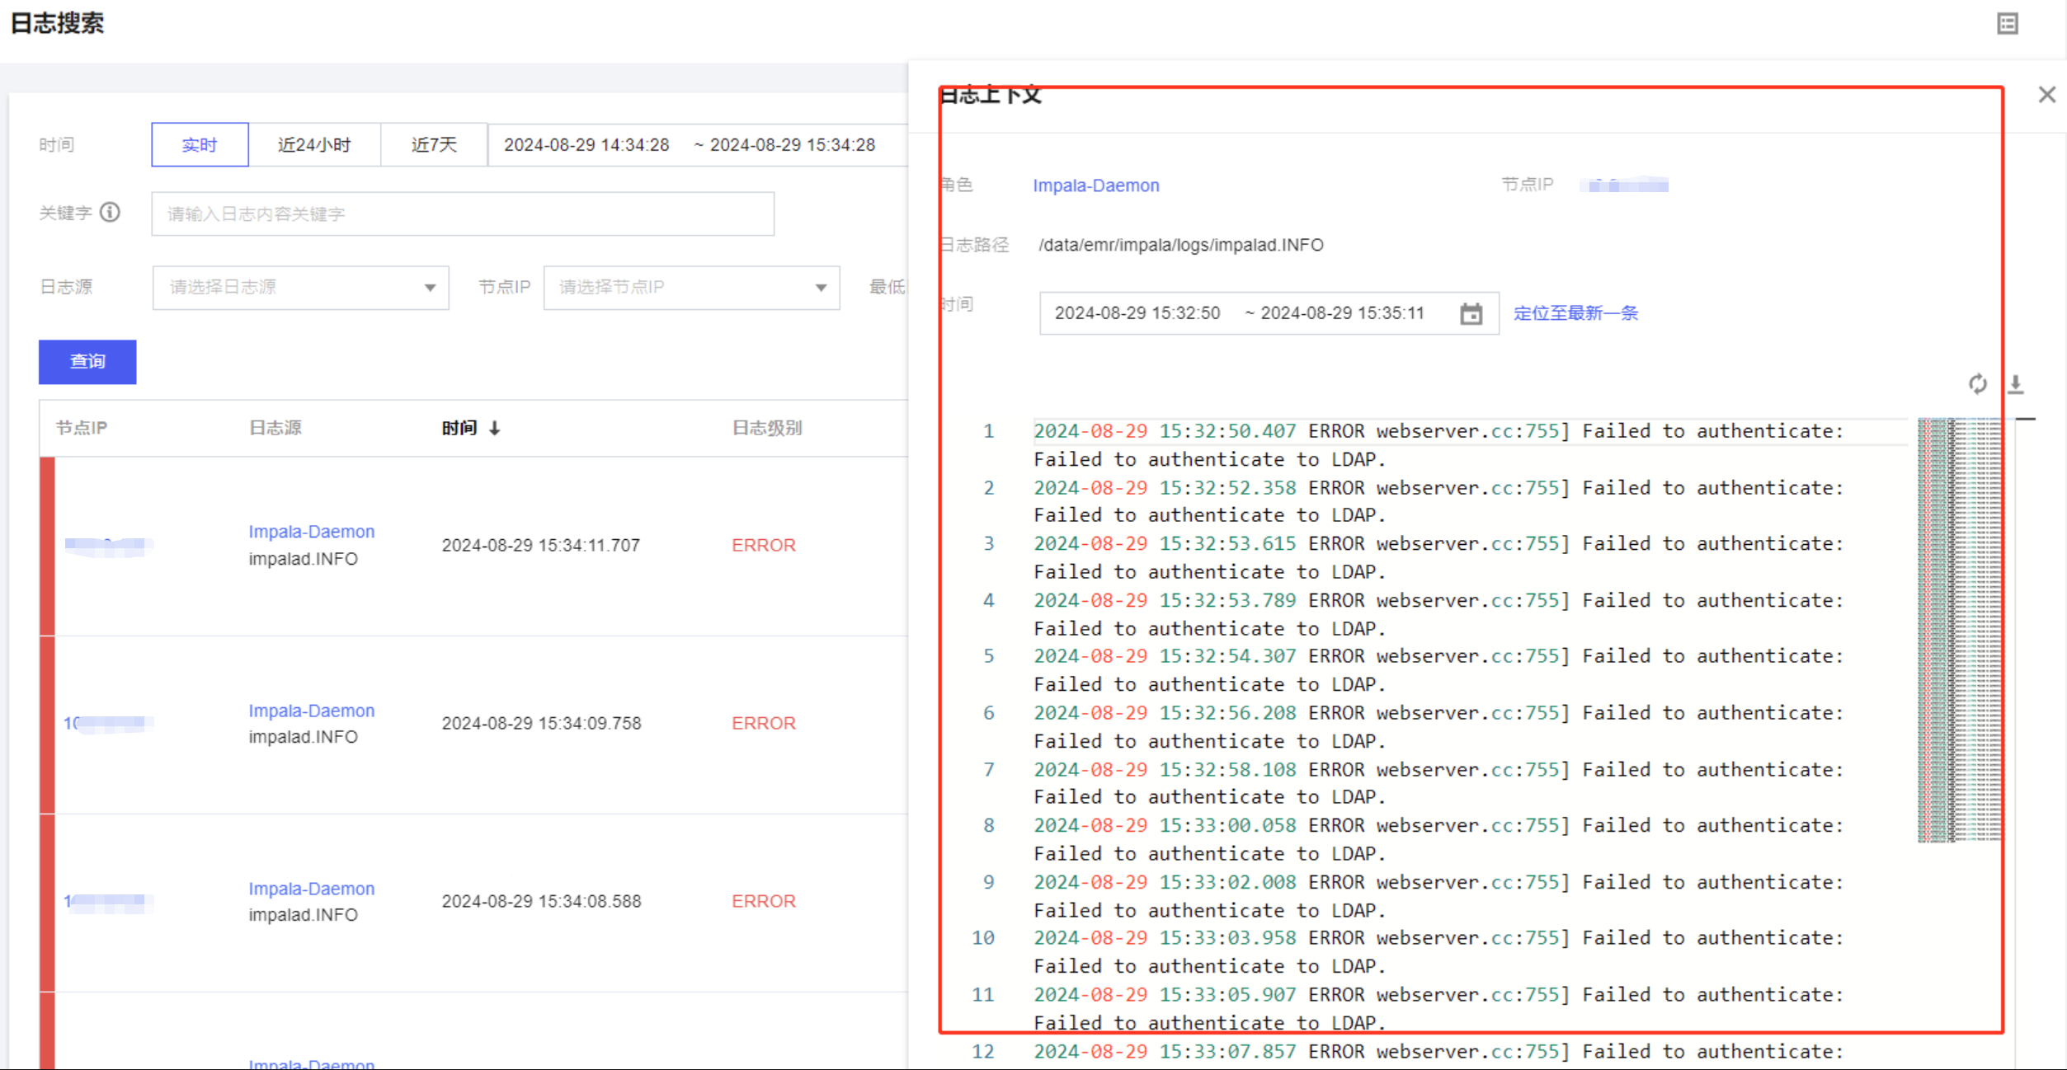The image size is (2067, 1070).
Task: Click the top-right list layout icon
Action: (x=2007, y=24)
